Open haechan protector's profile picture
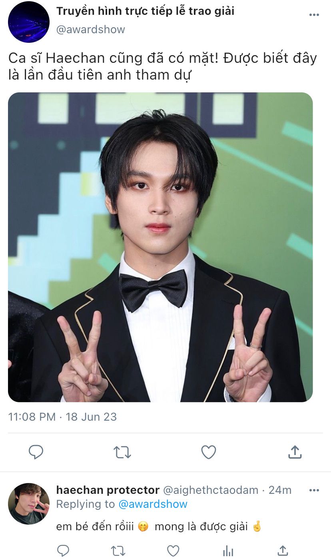331x559 pixels. coord(29,504)
